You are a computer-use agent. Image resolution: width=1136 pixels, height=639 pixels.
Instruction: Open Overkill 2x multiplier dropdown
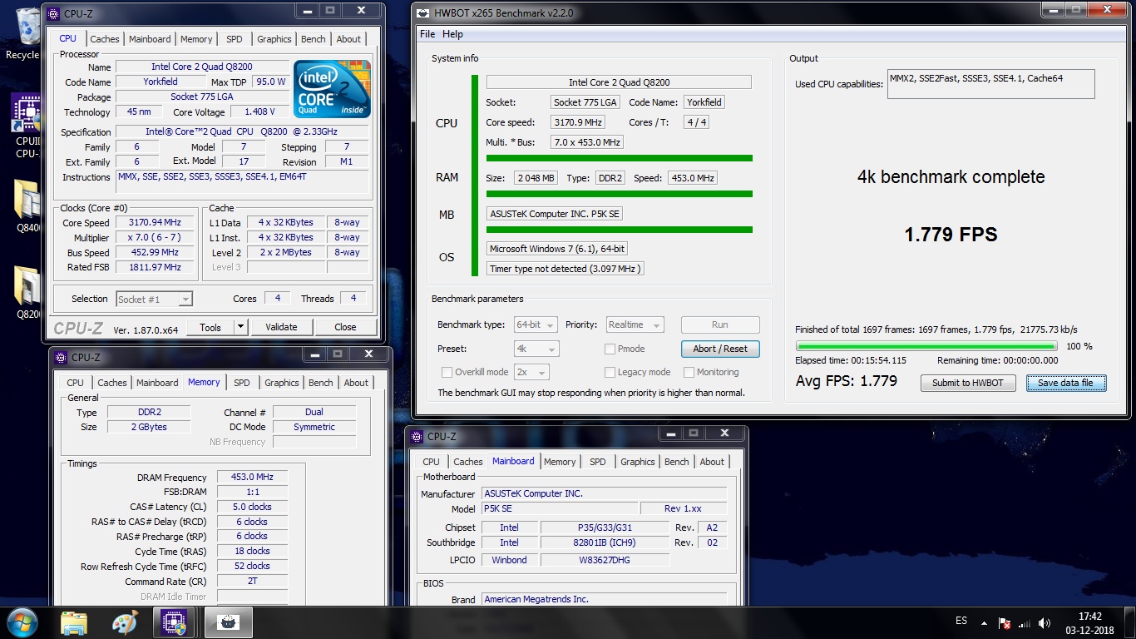531,372
